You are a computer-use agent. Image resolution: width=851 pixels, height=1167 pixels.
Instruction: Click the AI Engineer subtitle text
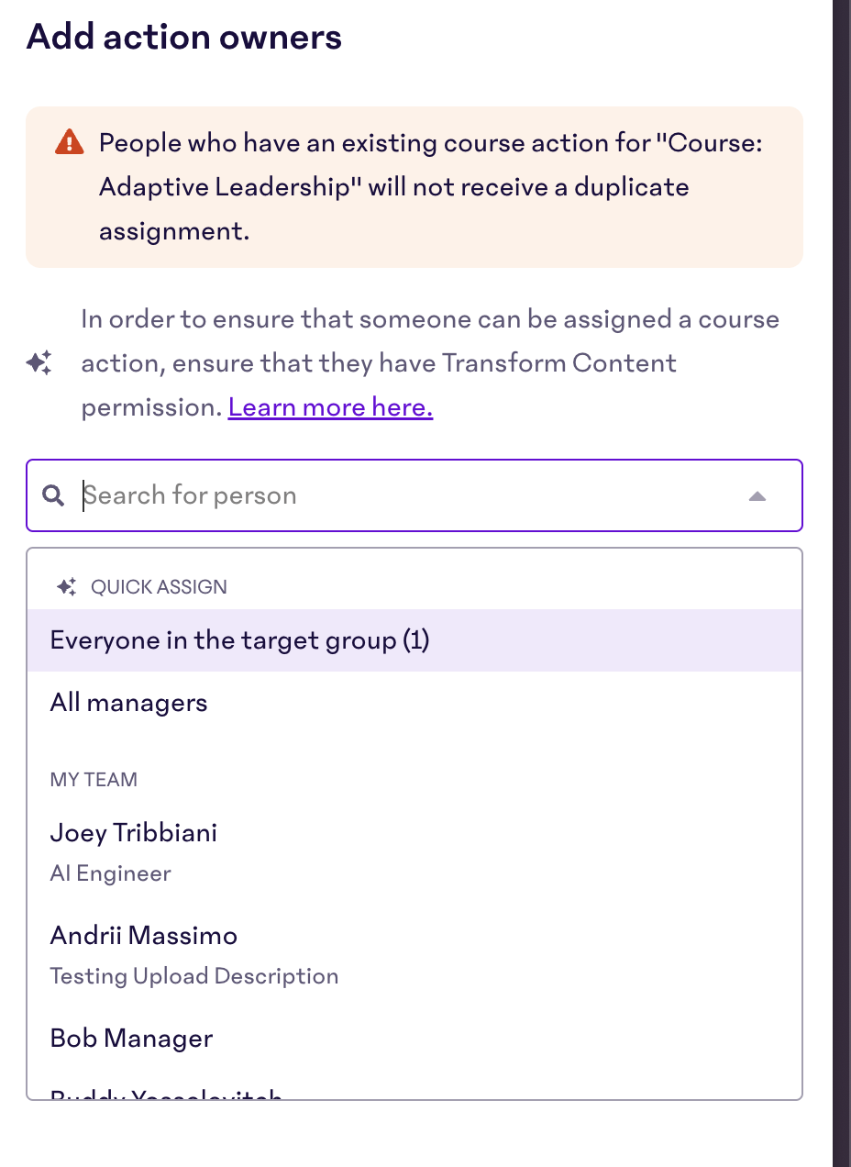click(x=111, y=873)
